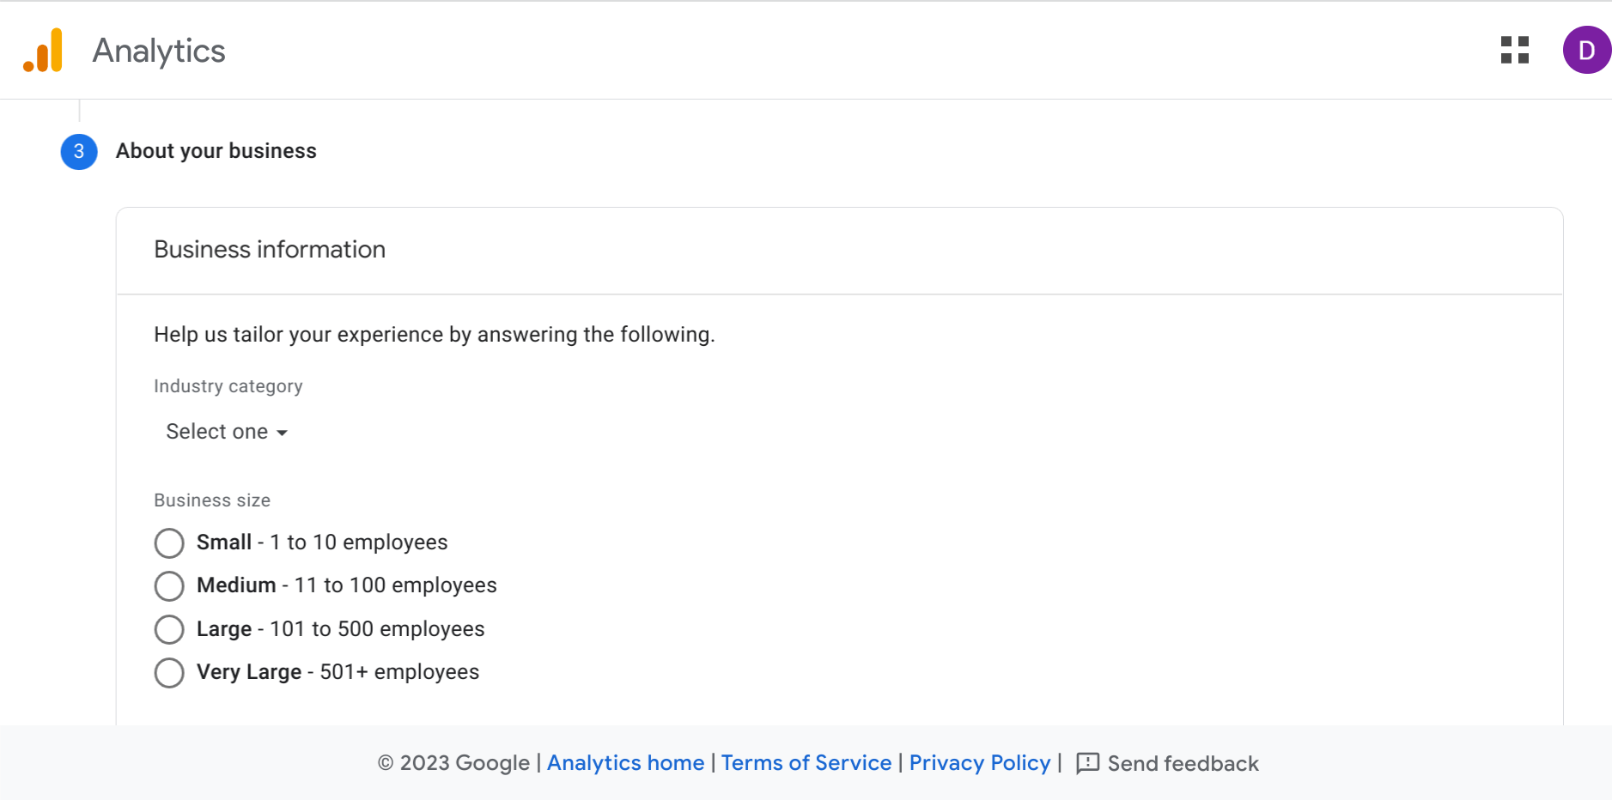Choose Very Large - 501+ employees
This screenshot has height=800, width=1612.
pyautogui.click(x=169, y=672)
